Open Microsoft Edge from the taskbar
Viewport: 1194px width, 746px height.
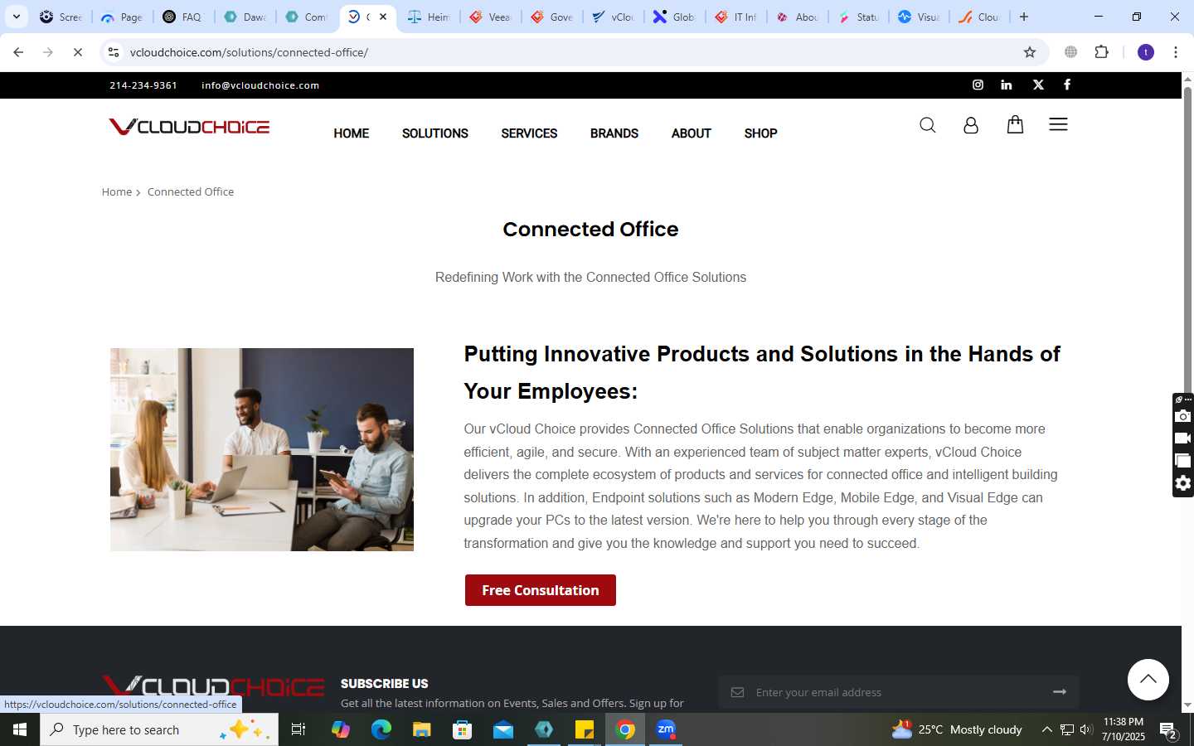pos(381,729)
